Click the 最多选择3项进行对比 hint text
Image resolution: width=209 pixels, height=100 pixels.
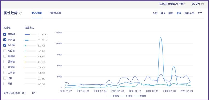pos(15,93)
